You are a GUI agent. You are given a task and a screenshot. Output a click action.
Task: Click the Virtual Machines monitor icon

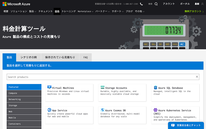tap(49, 87)
